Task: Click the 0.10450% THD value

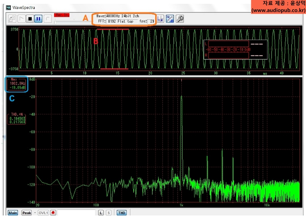Action: 17,119
